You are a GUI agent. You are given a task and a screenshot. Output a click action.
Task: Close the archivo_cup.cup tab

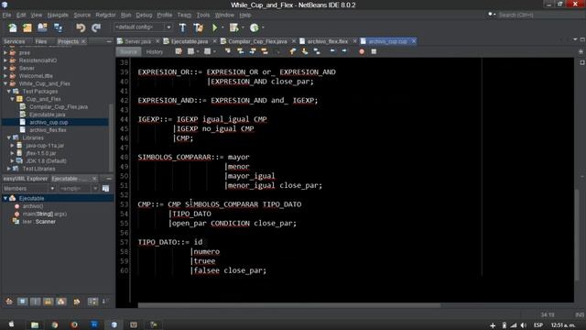(x=414, y=41)
